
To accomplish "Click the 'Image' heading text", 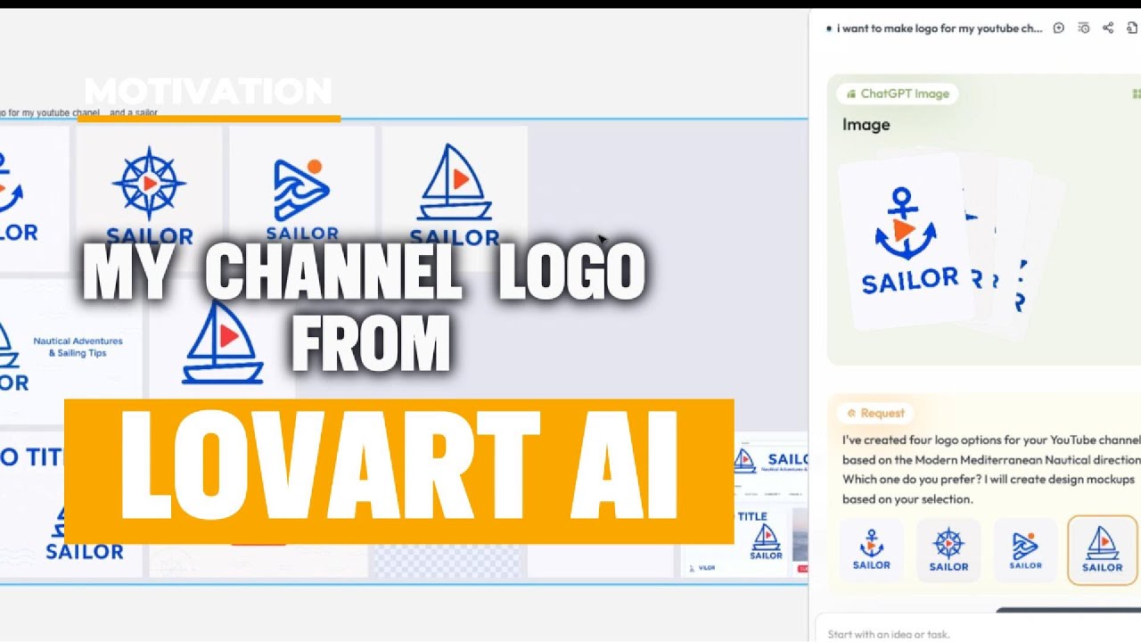I will (866, 125).
